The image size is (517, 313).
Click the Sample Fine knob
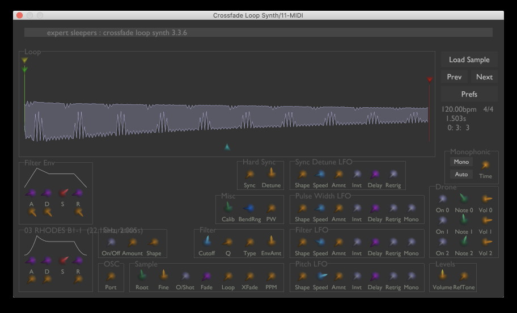pyautogui.click(x=163, y=275)
